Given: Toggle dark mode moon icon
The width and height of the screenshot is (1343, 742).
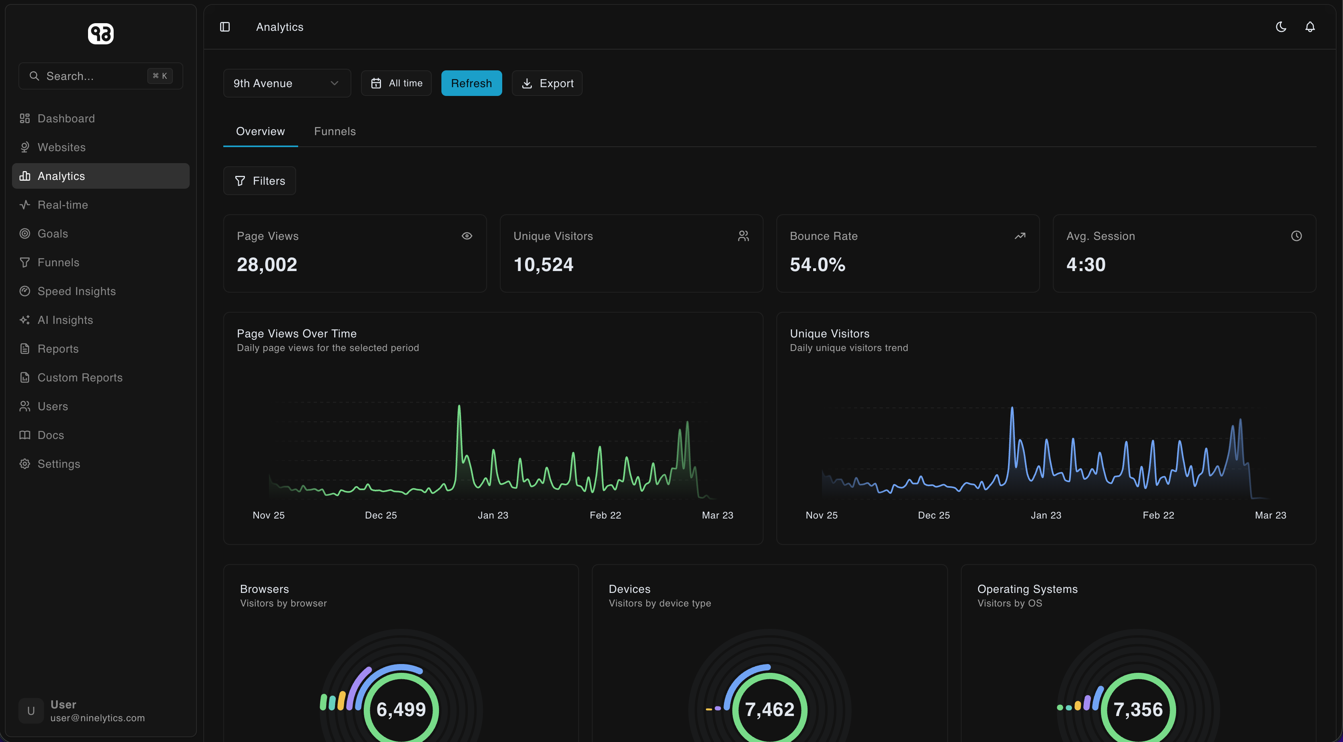Looking at the screenshot, I should (x=1281, y=27).
